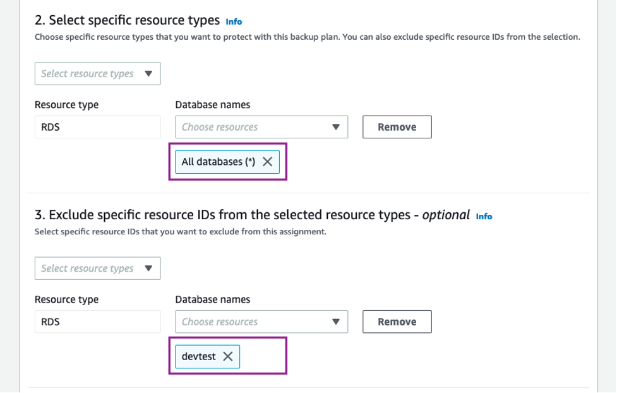Screen dimensions: 617x393
Task: Click the devtest token label
Action: click(x=200, y=356)
